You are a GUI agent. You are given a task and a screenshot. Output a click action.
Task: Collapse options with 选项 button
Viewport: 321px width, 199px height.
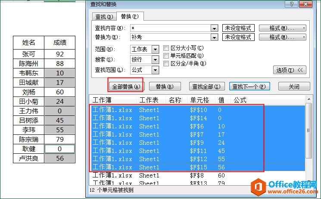290,70
